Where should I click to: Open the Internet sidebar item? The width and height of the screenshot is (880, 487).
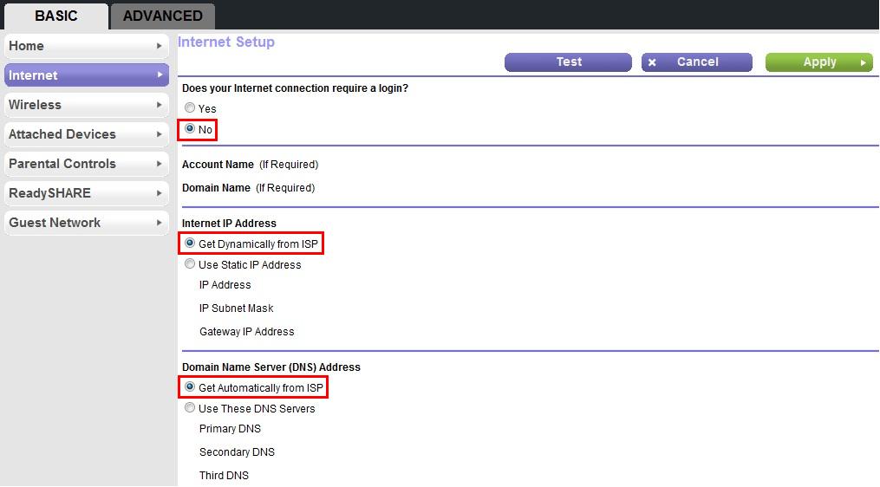(x=86, y=75)
